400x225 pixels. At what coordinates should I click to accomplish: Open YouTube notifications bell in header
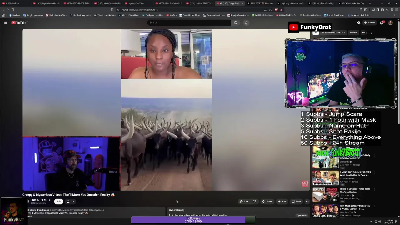pyautogui.click(x=382, y=22)
